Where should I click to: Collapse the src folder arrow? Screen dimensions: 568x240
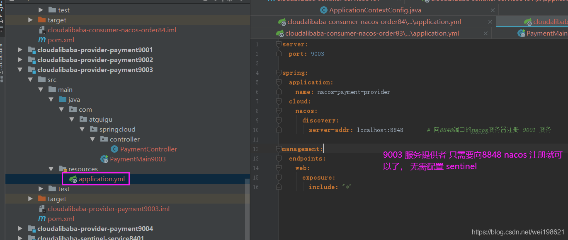click(x=31, y=80)
